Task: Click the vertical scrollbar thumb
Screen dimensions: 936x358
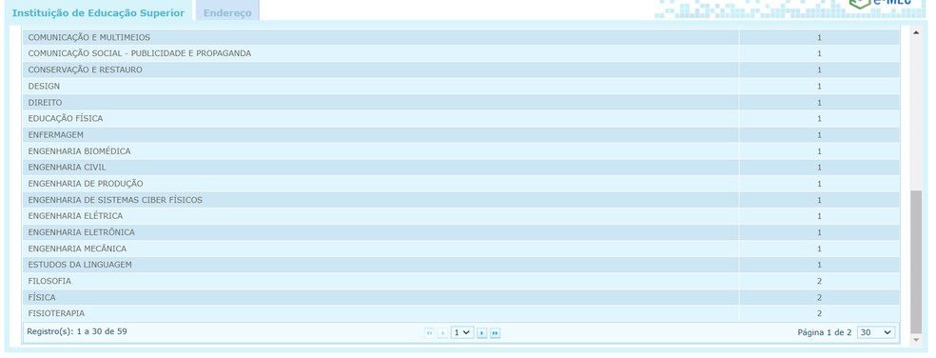Action: [916, 262]
